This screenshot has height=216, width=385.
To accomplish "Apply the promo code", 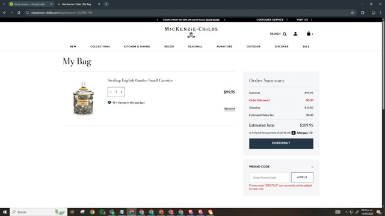I will 302,178.
